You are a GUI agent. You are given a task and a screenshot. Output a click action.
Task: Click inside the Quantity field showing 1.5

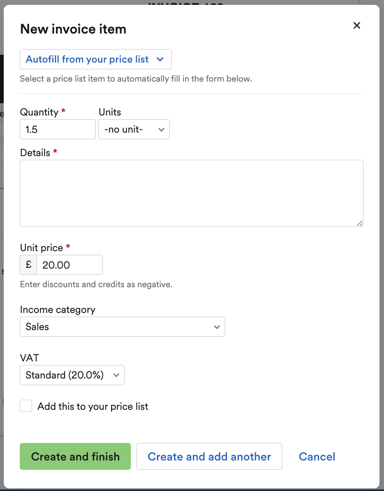tap(57, 129)
